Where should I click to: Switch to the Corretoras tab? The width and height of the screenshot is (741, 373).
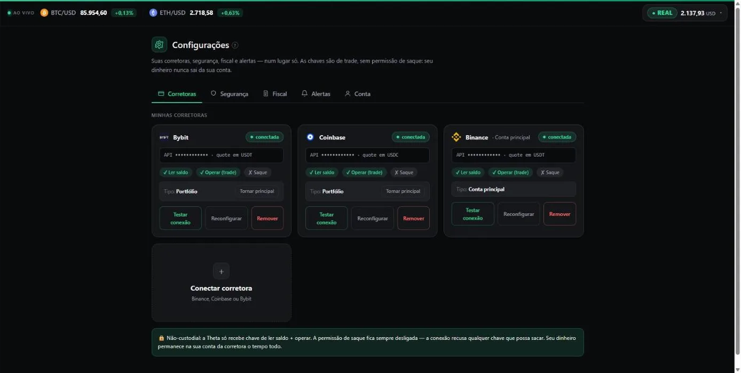(177, 94)
